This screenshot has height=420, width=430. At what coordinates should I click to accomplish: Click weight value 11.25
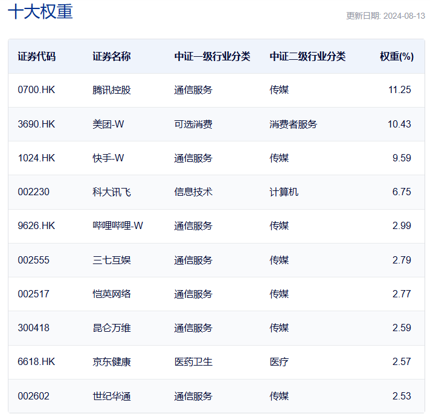400,90
